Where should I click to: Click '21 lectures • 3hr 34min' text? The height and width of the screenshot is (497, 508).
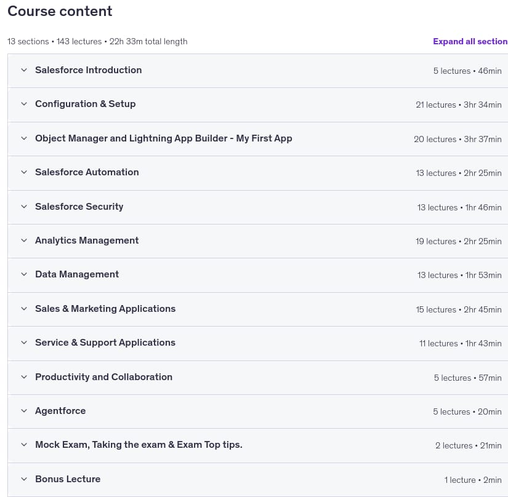(459, 105)
